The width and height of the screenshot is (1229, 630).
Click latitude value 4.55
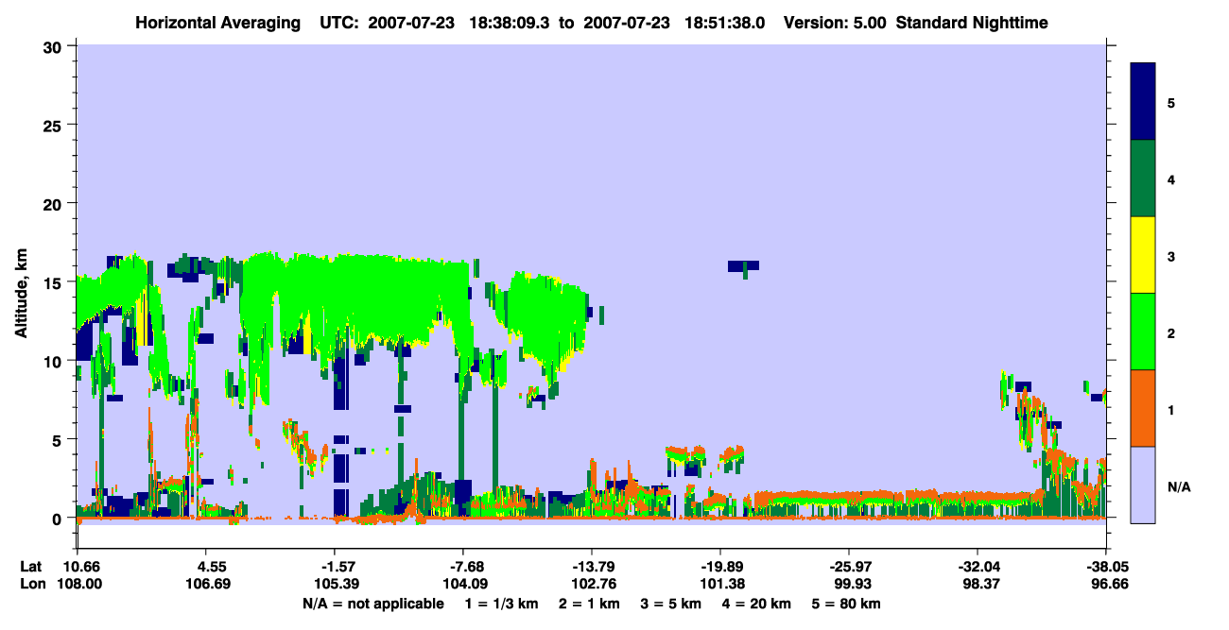click(205, 567)
